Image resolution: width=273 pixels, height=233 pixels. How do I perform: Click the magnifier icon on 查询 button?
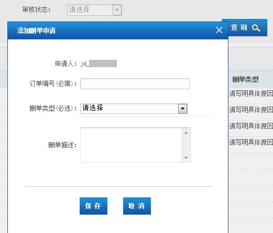point(256,28)
